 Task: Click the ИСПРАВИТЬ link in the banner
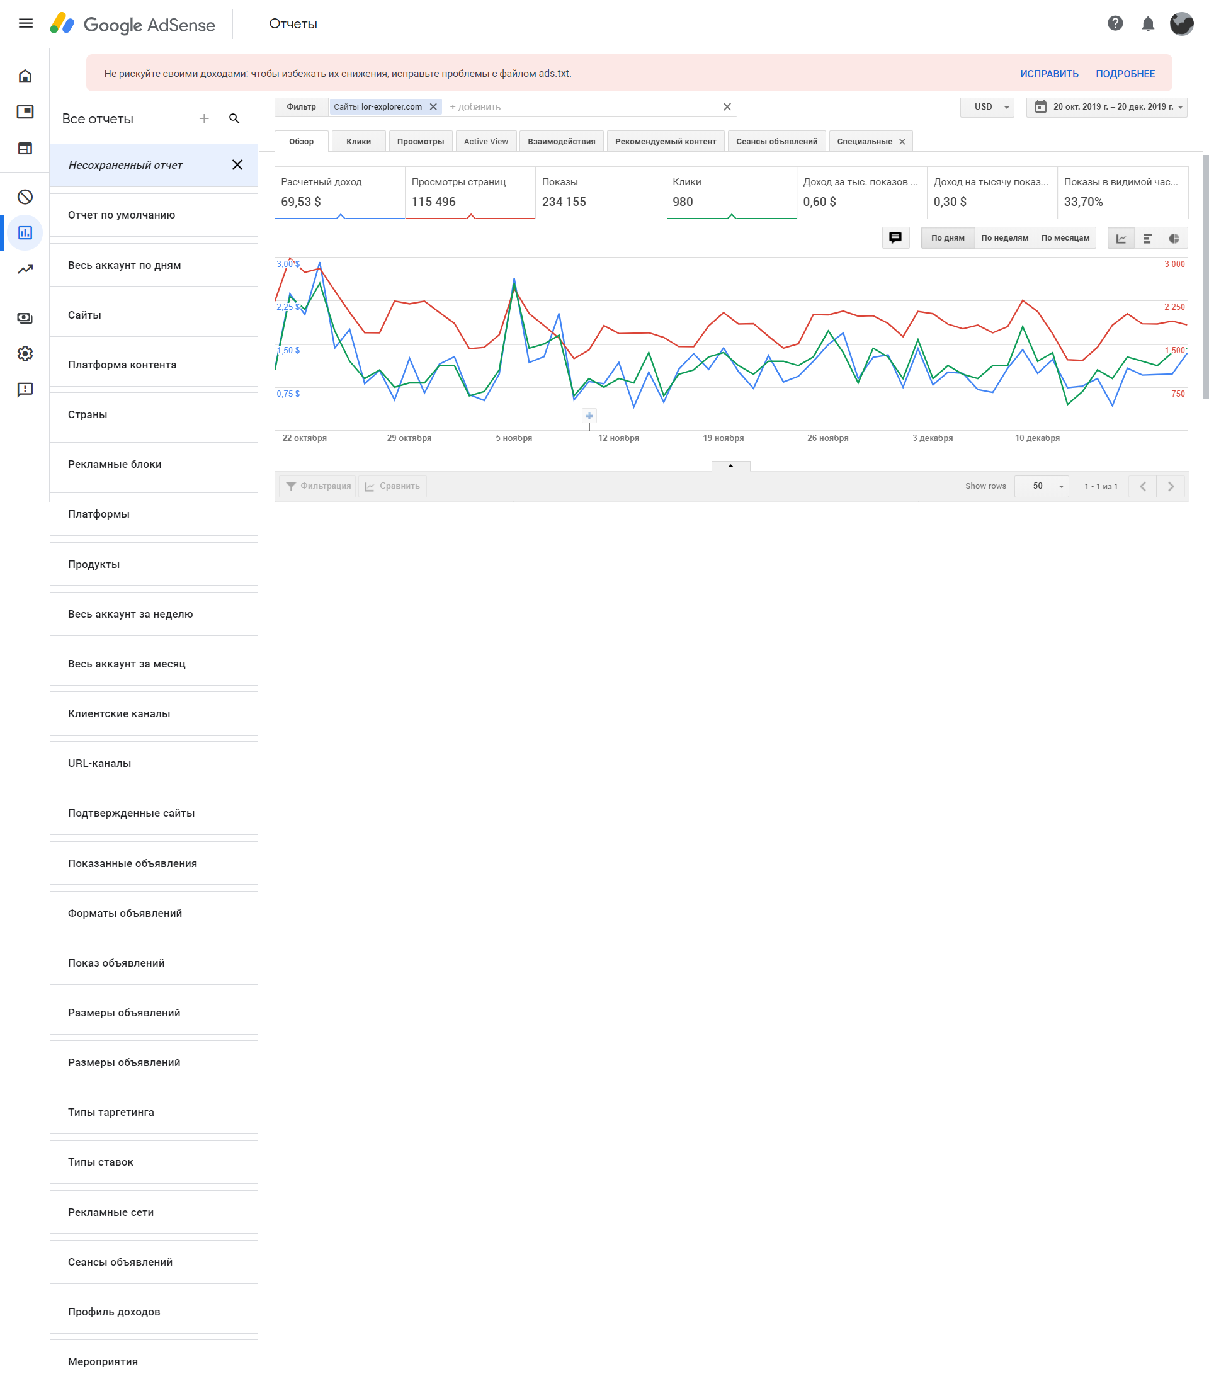pos(1048,74)
